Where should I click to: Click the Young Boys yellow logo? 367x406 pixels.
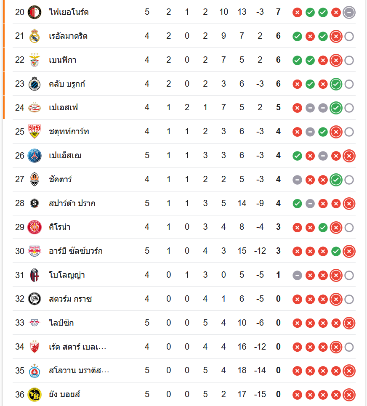(x=34, y=395)
